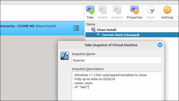Viewport: 179px width, 101px height.
Task: Select the Current State (changed) row
Action: 132,35
